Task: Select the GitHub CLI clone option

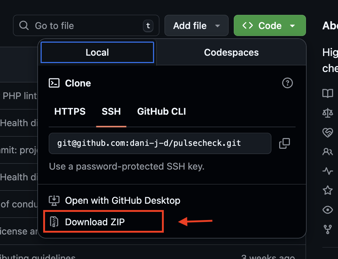Action: 162,111
